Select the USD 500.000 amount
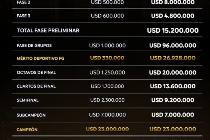This screenshot has width=210, height=140. 107,3
